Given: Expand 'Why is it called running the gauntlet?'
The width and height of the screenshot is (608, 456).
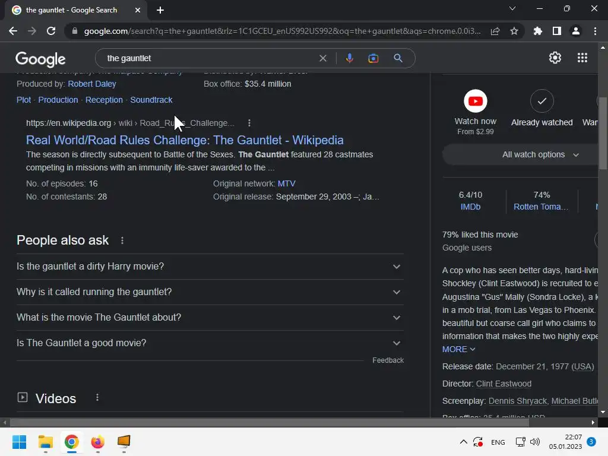Looking at the screenshot, I should tap(210, 292).
